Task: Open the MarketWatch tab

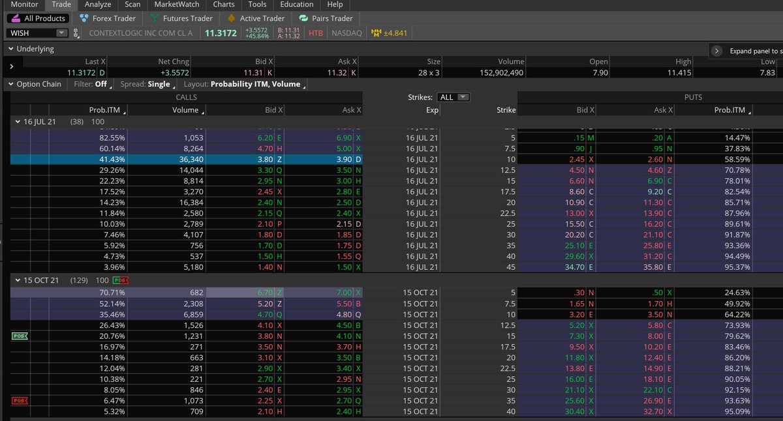Action: [x=177, y=5]
